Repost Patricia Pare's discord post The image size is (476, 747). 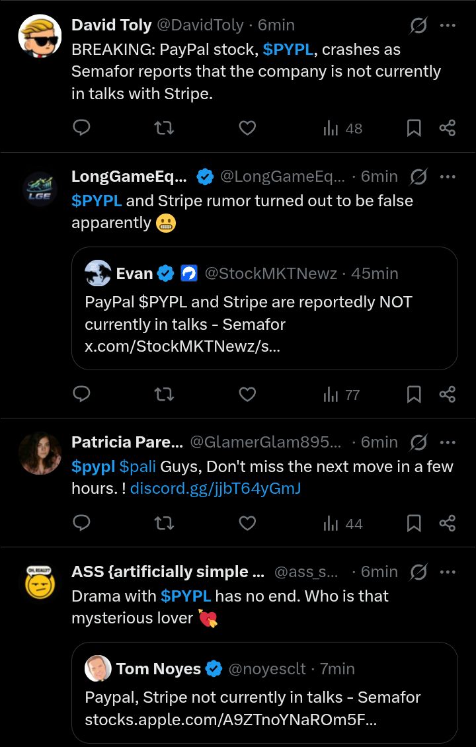pos(164,524)
